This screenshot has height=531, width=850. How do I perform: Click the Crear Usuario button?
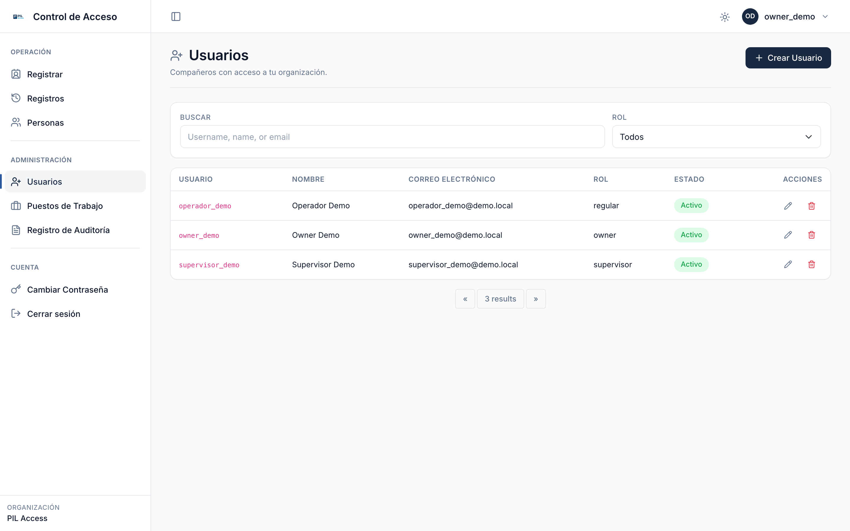tap(788, 58)
